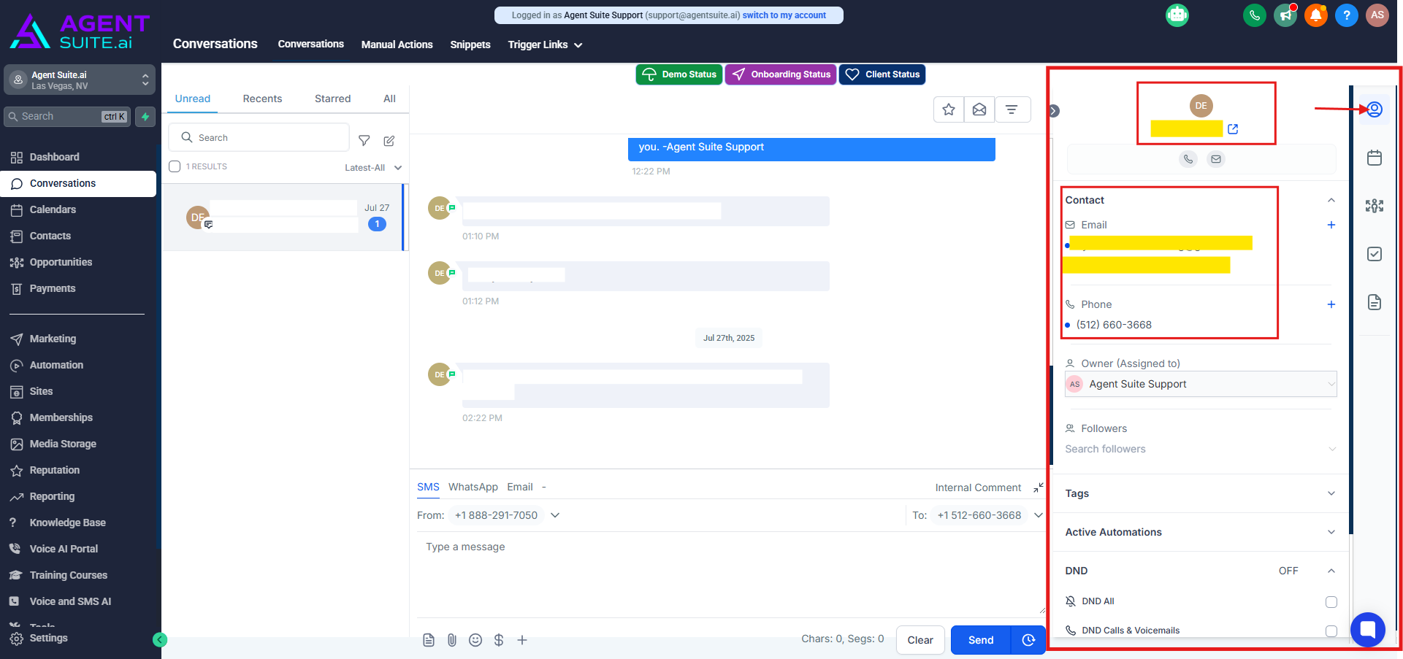Image resolution: width=1403 pixels, height=659 pixels.
Task: Open the orange notifications bell
Action: tap(1316, 15)
